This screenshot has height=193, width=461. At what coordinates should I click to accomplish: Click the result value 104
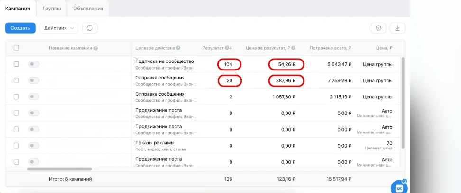[228, 64]
